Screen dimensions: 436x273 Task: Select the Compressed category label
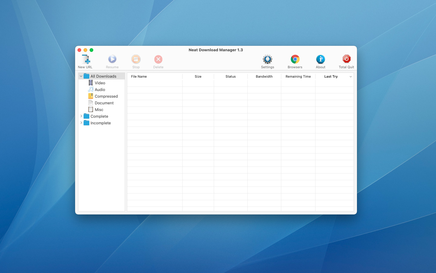pos(106,96)
